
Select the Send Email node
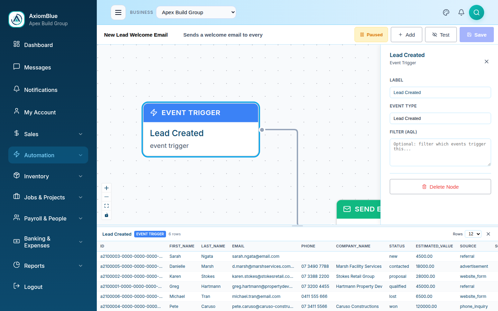click(x=359, y=212)
